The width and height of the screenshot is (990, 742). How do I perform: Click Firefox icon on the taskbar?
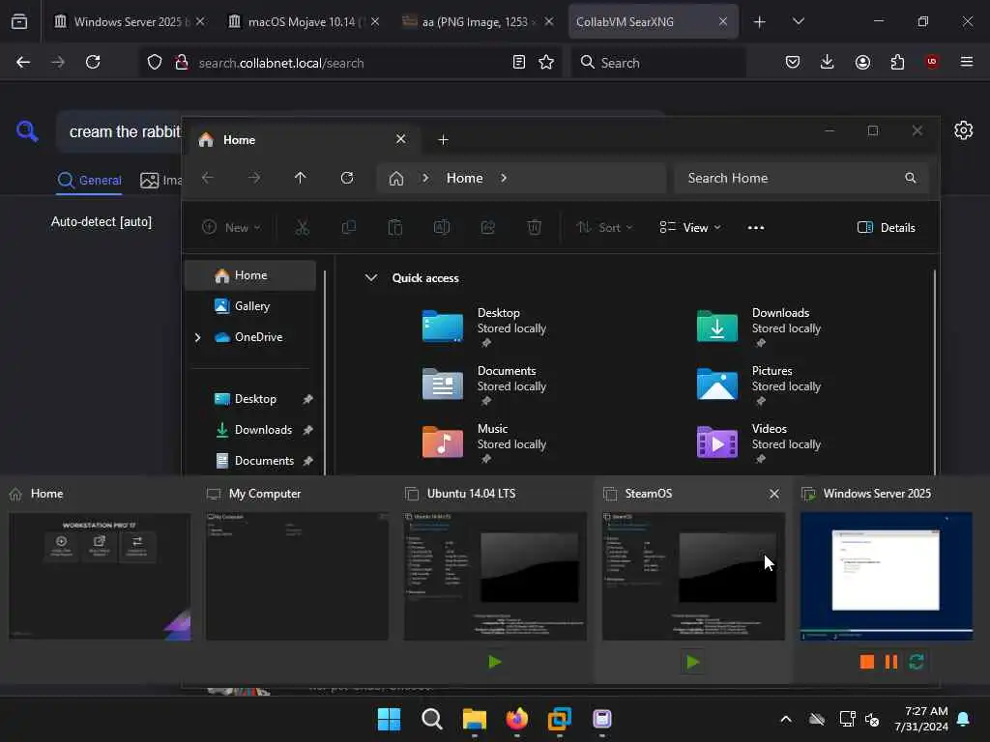(517, 719)
